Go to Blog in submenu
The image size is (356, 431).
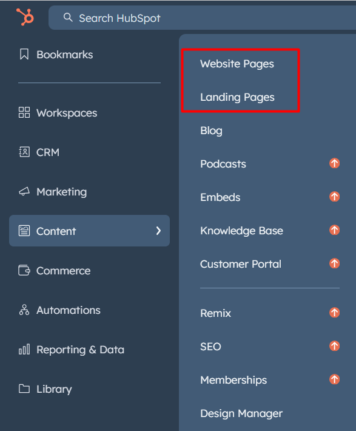pyautogui.click(x=211, y=131)
